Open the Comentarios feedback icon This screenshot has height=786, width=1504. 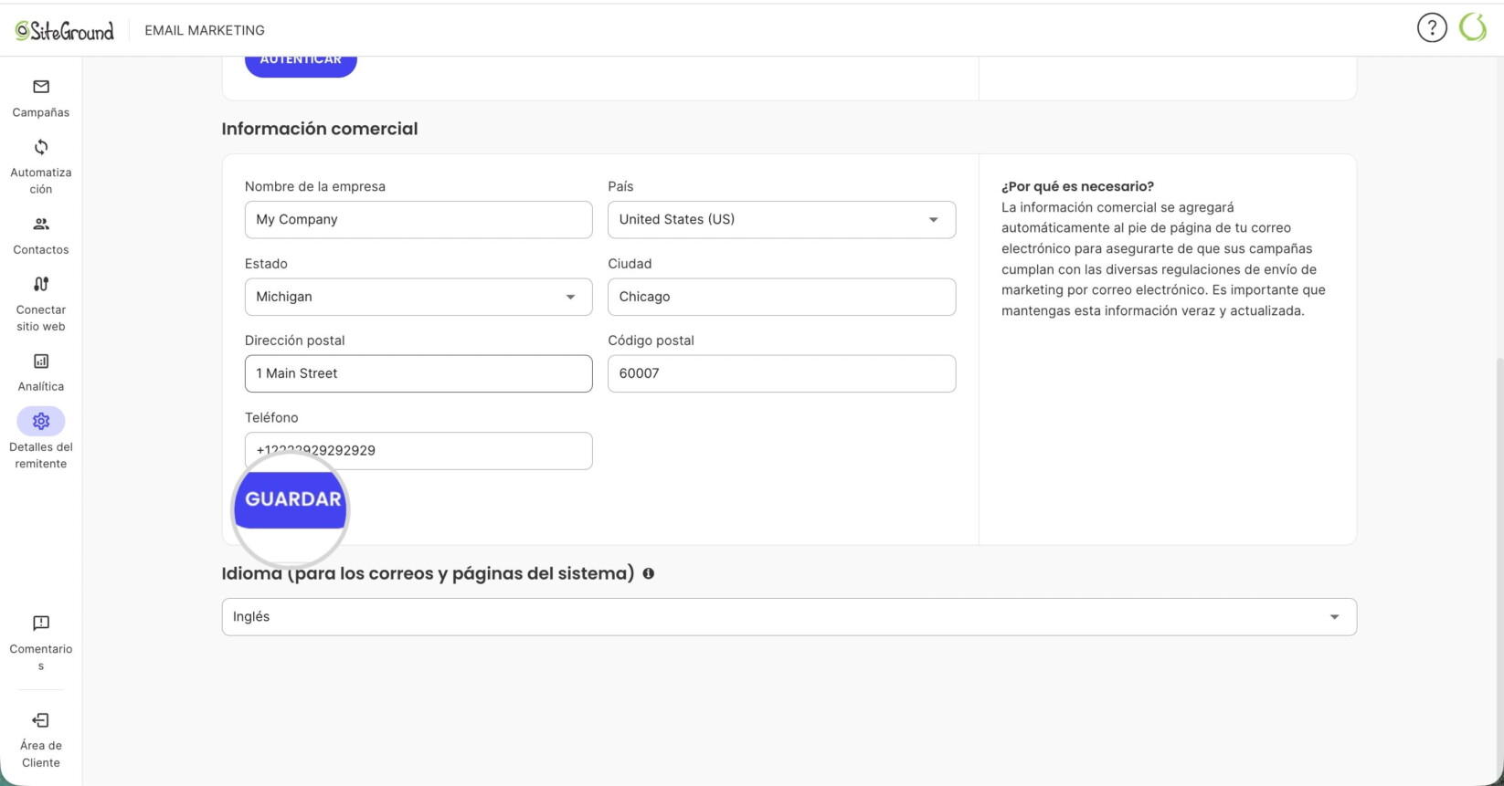[41, 623]
